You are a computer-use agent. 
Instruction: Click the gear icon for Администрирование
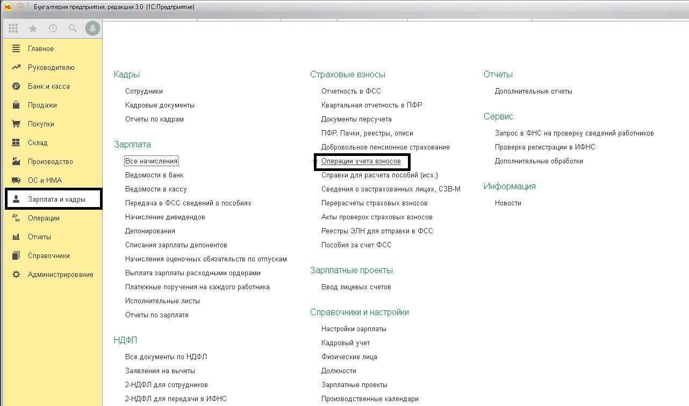click(16, 274)
